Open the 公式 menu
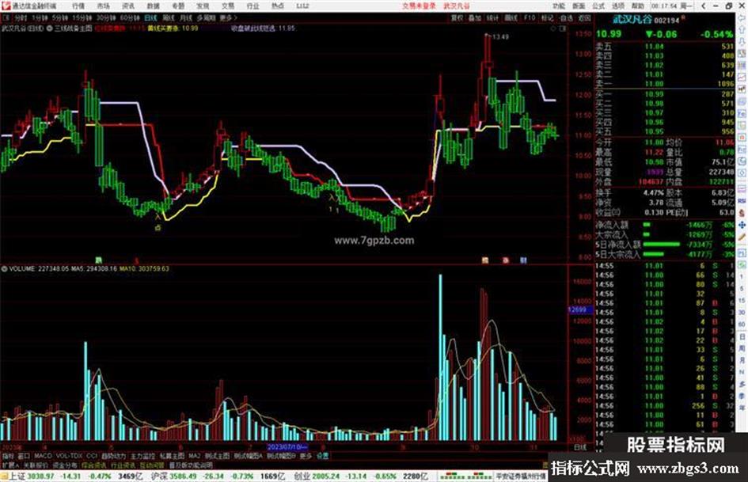Screen dimensions: 748x482 point(598,6)
